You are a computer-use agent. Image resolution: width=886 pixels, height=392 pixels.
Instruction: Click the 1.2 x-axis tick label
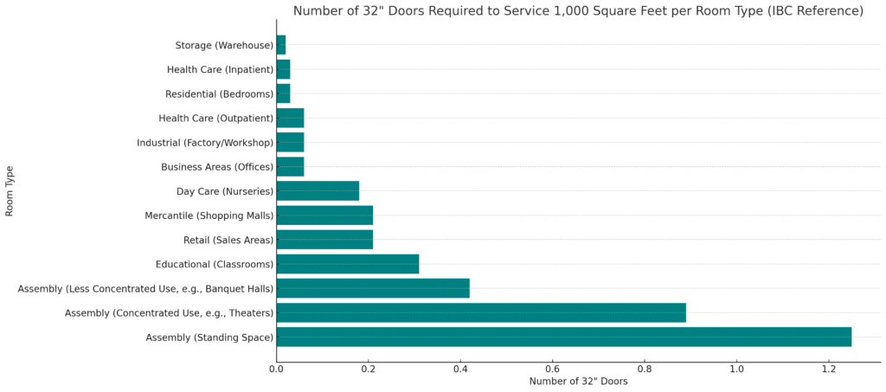828,370
